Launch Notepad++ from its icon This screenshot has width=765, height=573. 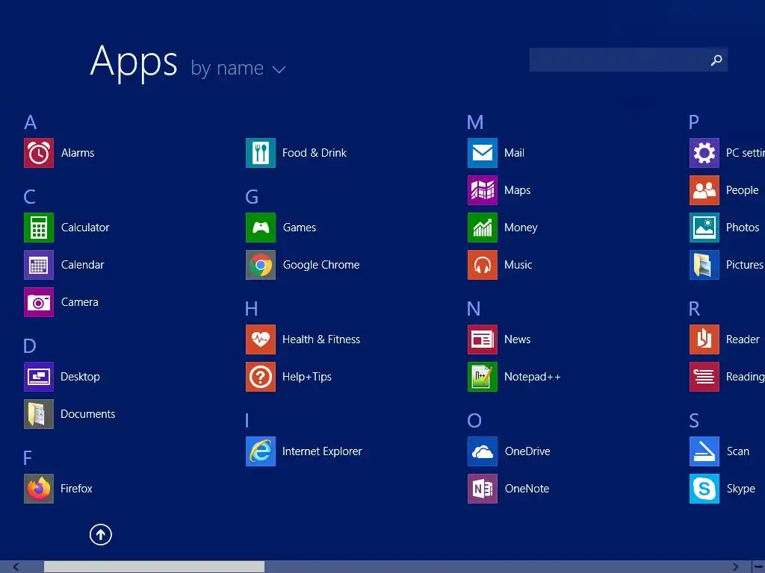pyautogui.click(x=483, y=377)
